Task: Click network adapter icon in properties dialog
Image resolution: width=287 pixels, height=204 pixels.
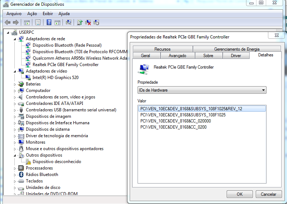Action: click(x=143, y=69)
